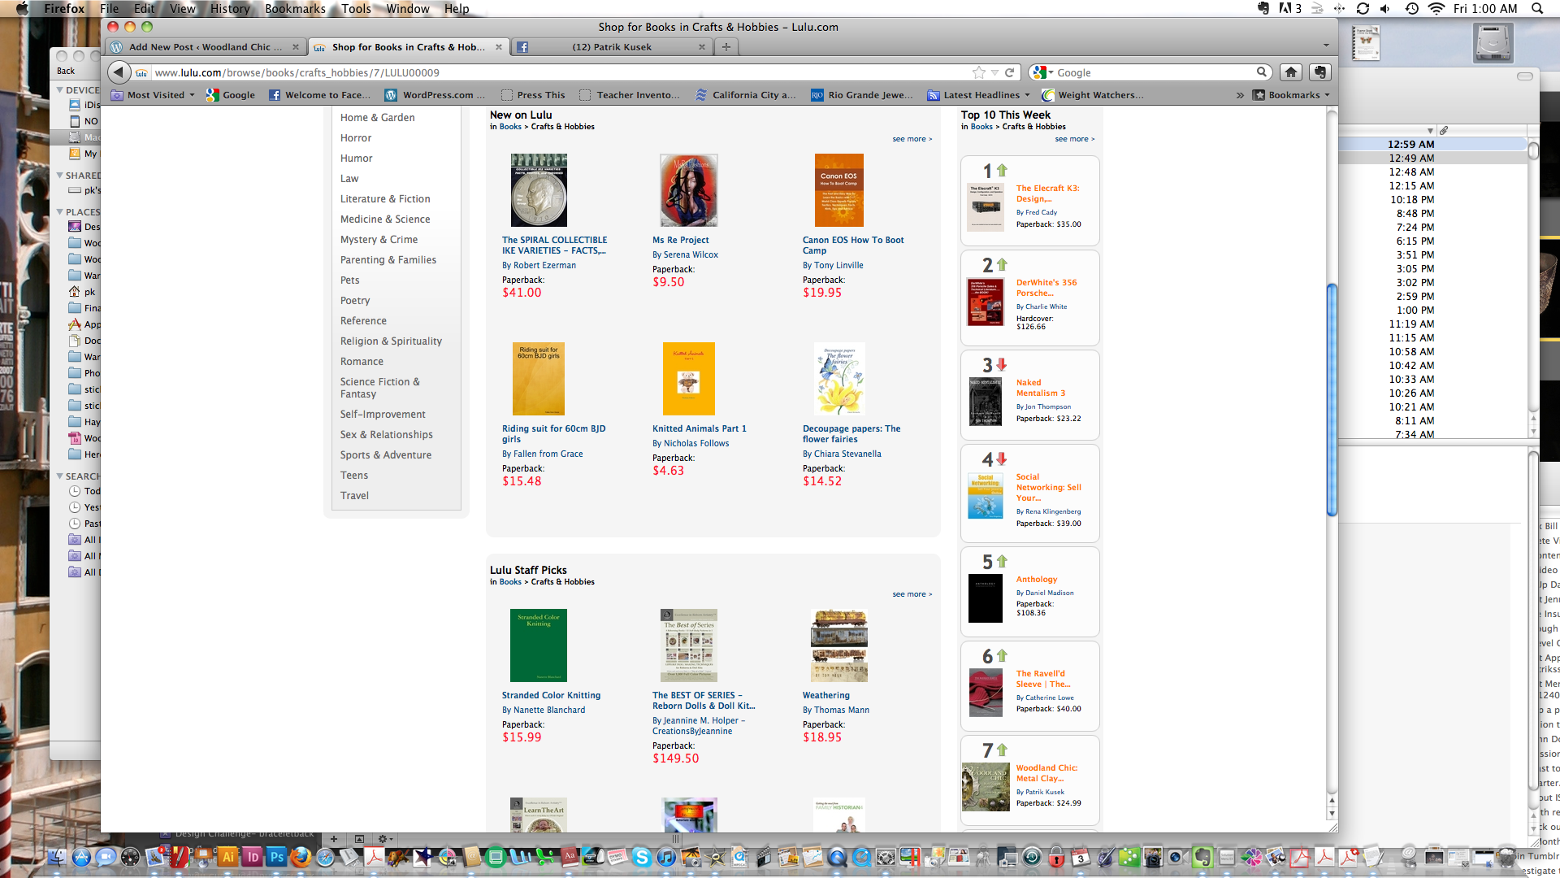Image resolution: width=1560 pixels, height=878 pixels.
Task: Open the Wi-Fi status menu
Action: tap(1436, 8)
